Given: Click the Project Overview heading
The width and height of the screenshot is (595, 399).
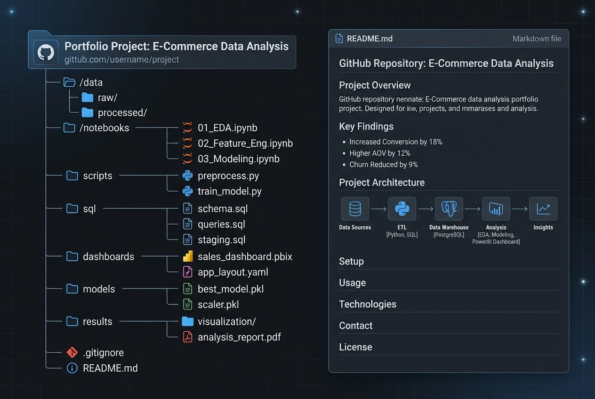Looking at the screenshot, I should (x=375, y=85).
